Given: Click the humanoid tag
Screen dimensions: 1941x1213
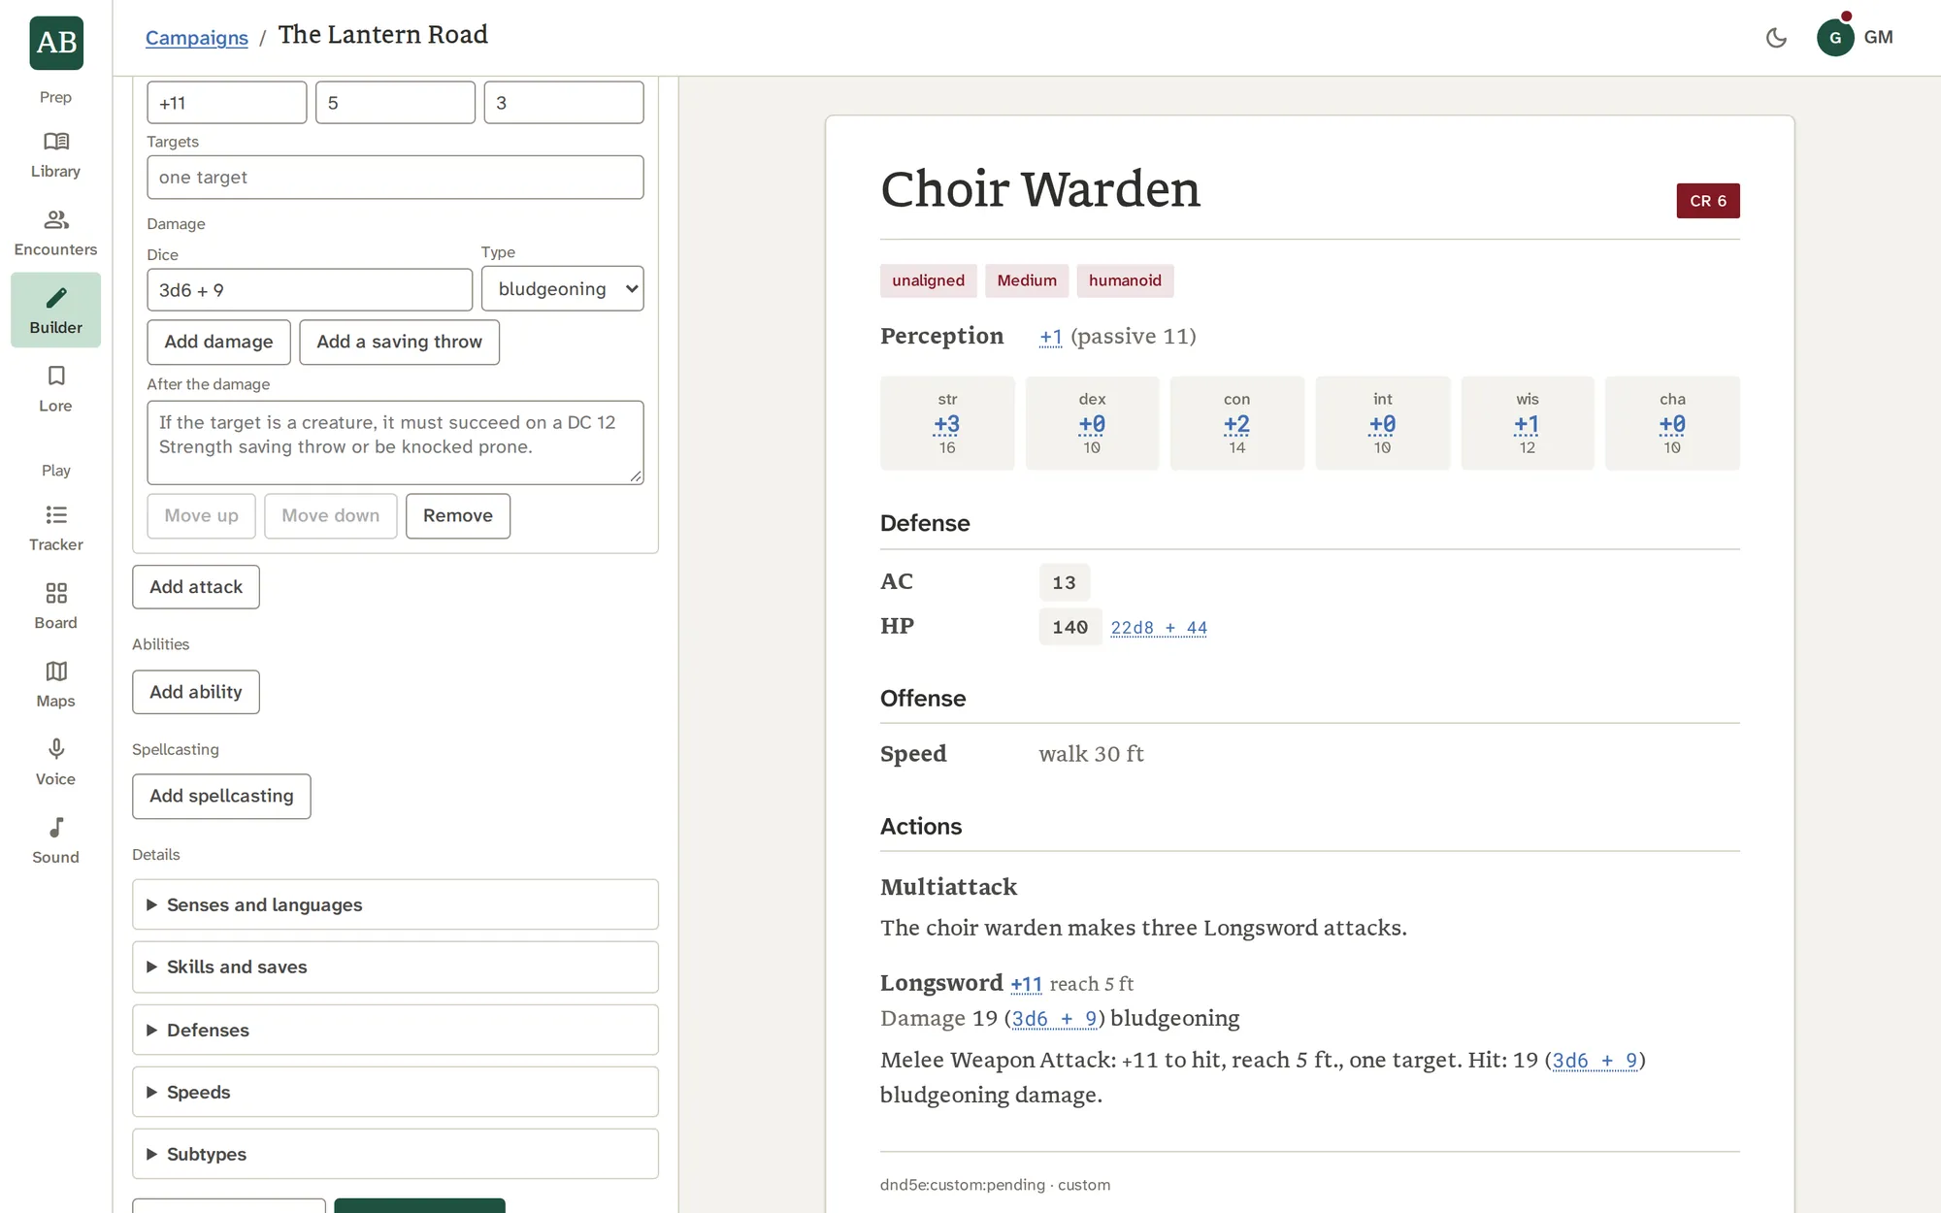Looking at the screenshot, I should click(x=1125, y=280).
